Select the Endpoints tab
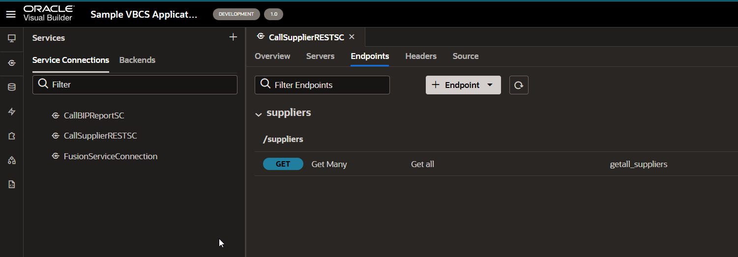738x257 pixels. click(370, 56)
